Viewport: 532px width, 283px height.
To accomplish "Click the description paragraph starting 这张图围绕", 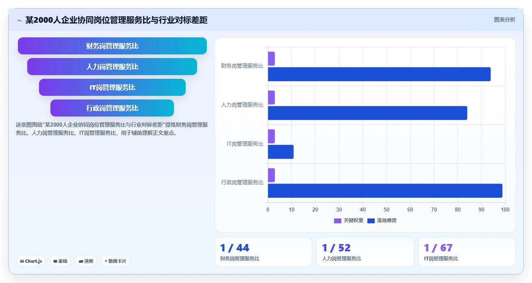I will click(x=112, y=129).
